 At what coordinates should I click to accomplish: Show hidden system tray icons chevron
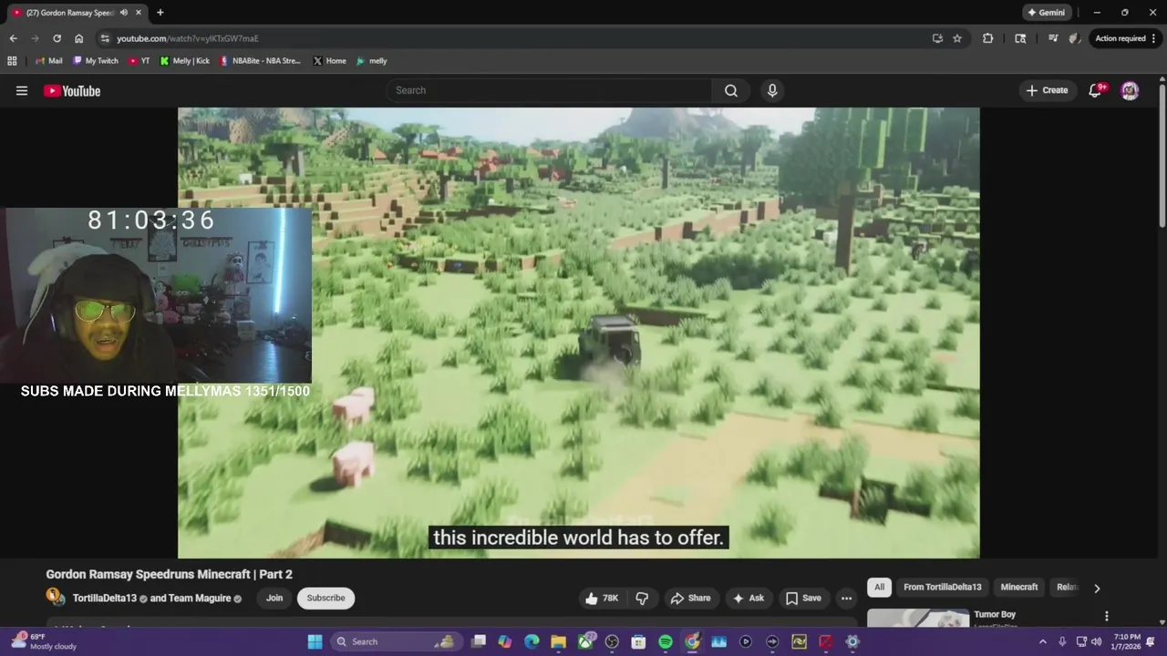point(1043,641)
